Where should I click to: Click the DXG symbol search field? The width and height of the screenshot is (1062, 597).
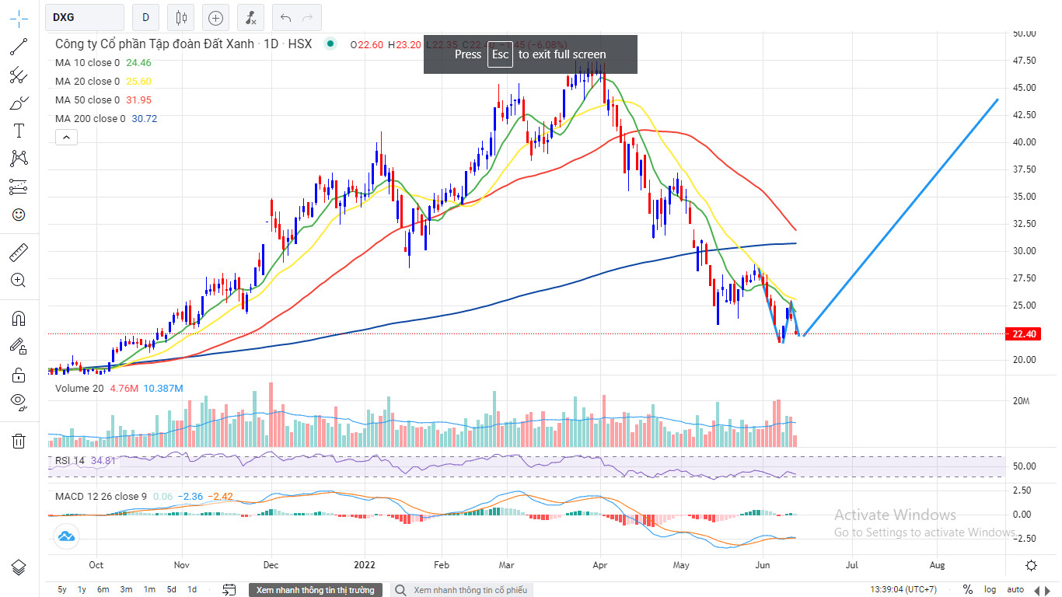tap(86, 17)
